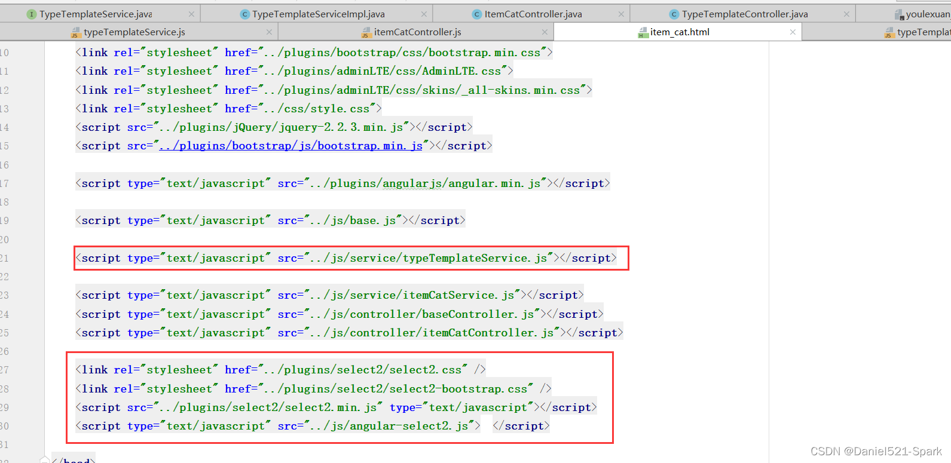Viewport: 951px width, 463px height.
Task: Click the class icon of ItemCatController.java
Action: click(x=476, y=14)
